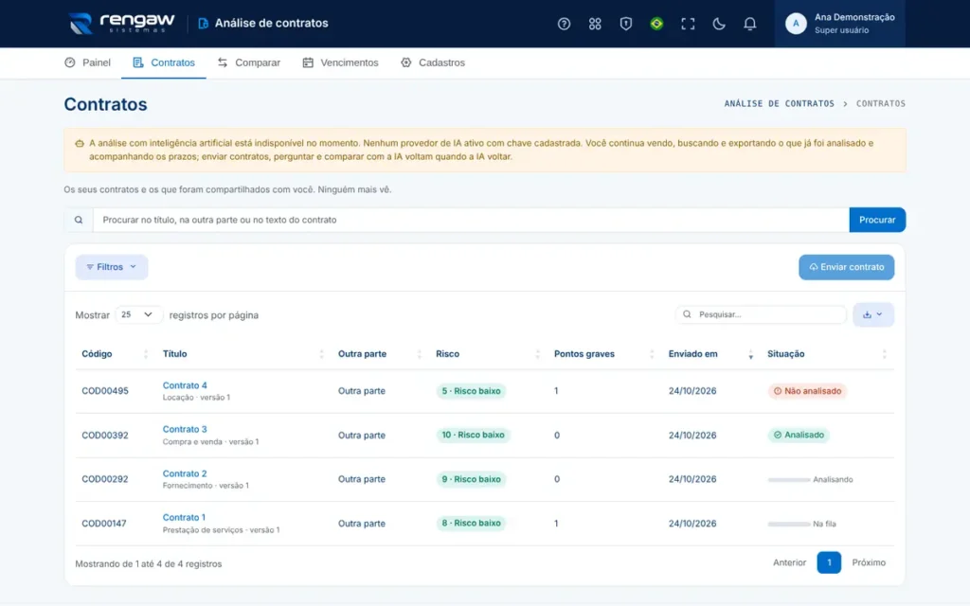Screen dimensions: 970x606
Task: Toggle dark mode moon icon
Action: [718, 24]
